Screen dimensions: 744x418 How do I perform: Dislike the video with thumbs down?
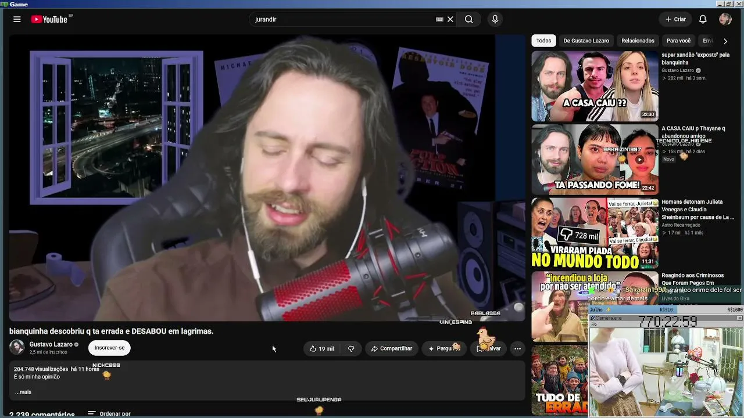coord(351,348)
